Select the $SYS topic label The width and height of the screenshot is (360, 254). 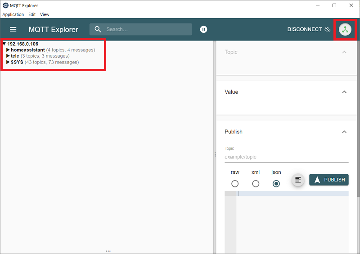coord(17,62)
